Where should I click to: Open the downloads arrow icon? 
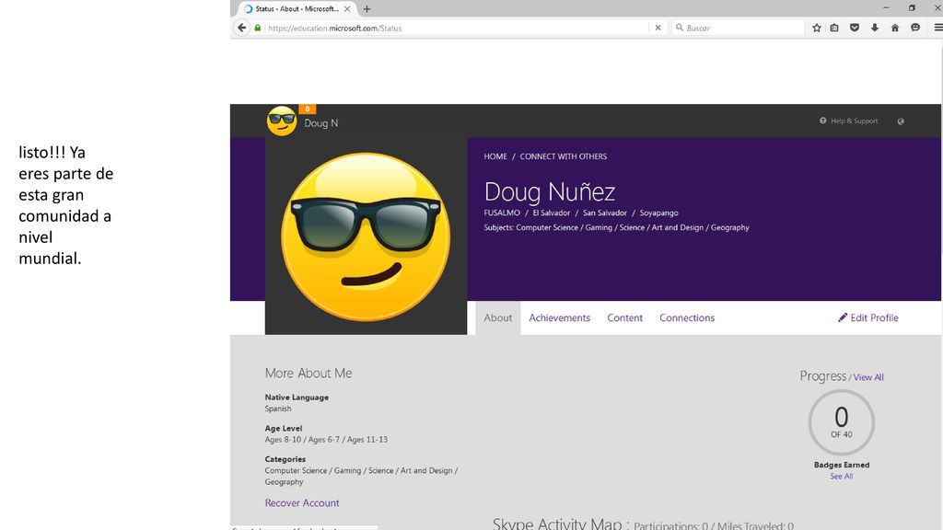click(x=875, y=28)
